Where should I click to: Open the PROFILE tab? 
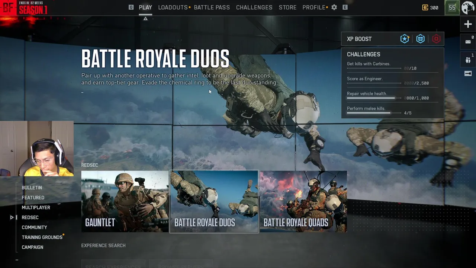314,7
